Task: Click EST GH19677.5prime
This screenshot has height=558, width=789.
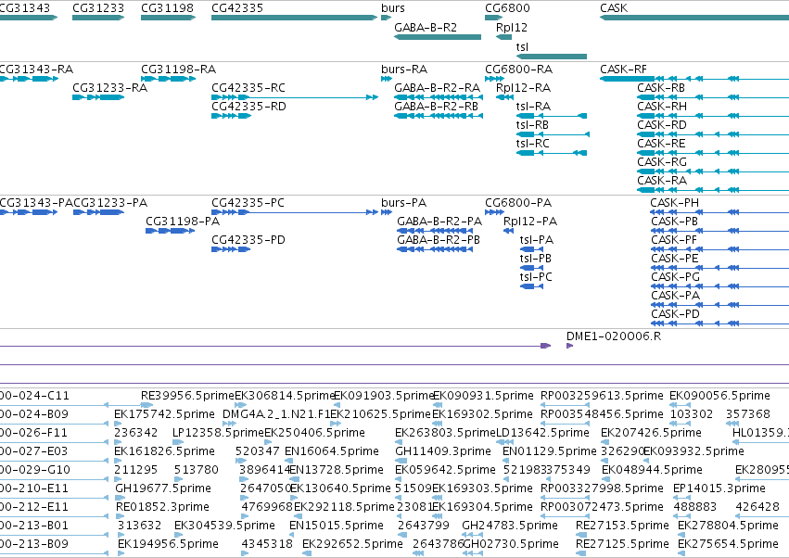Action: [120, 498]
